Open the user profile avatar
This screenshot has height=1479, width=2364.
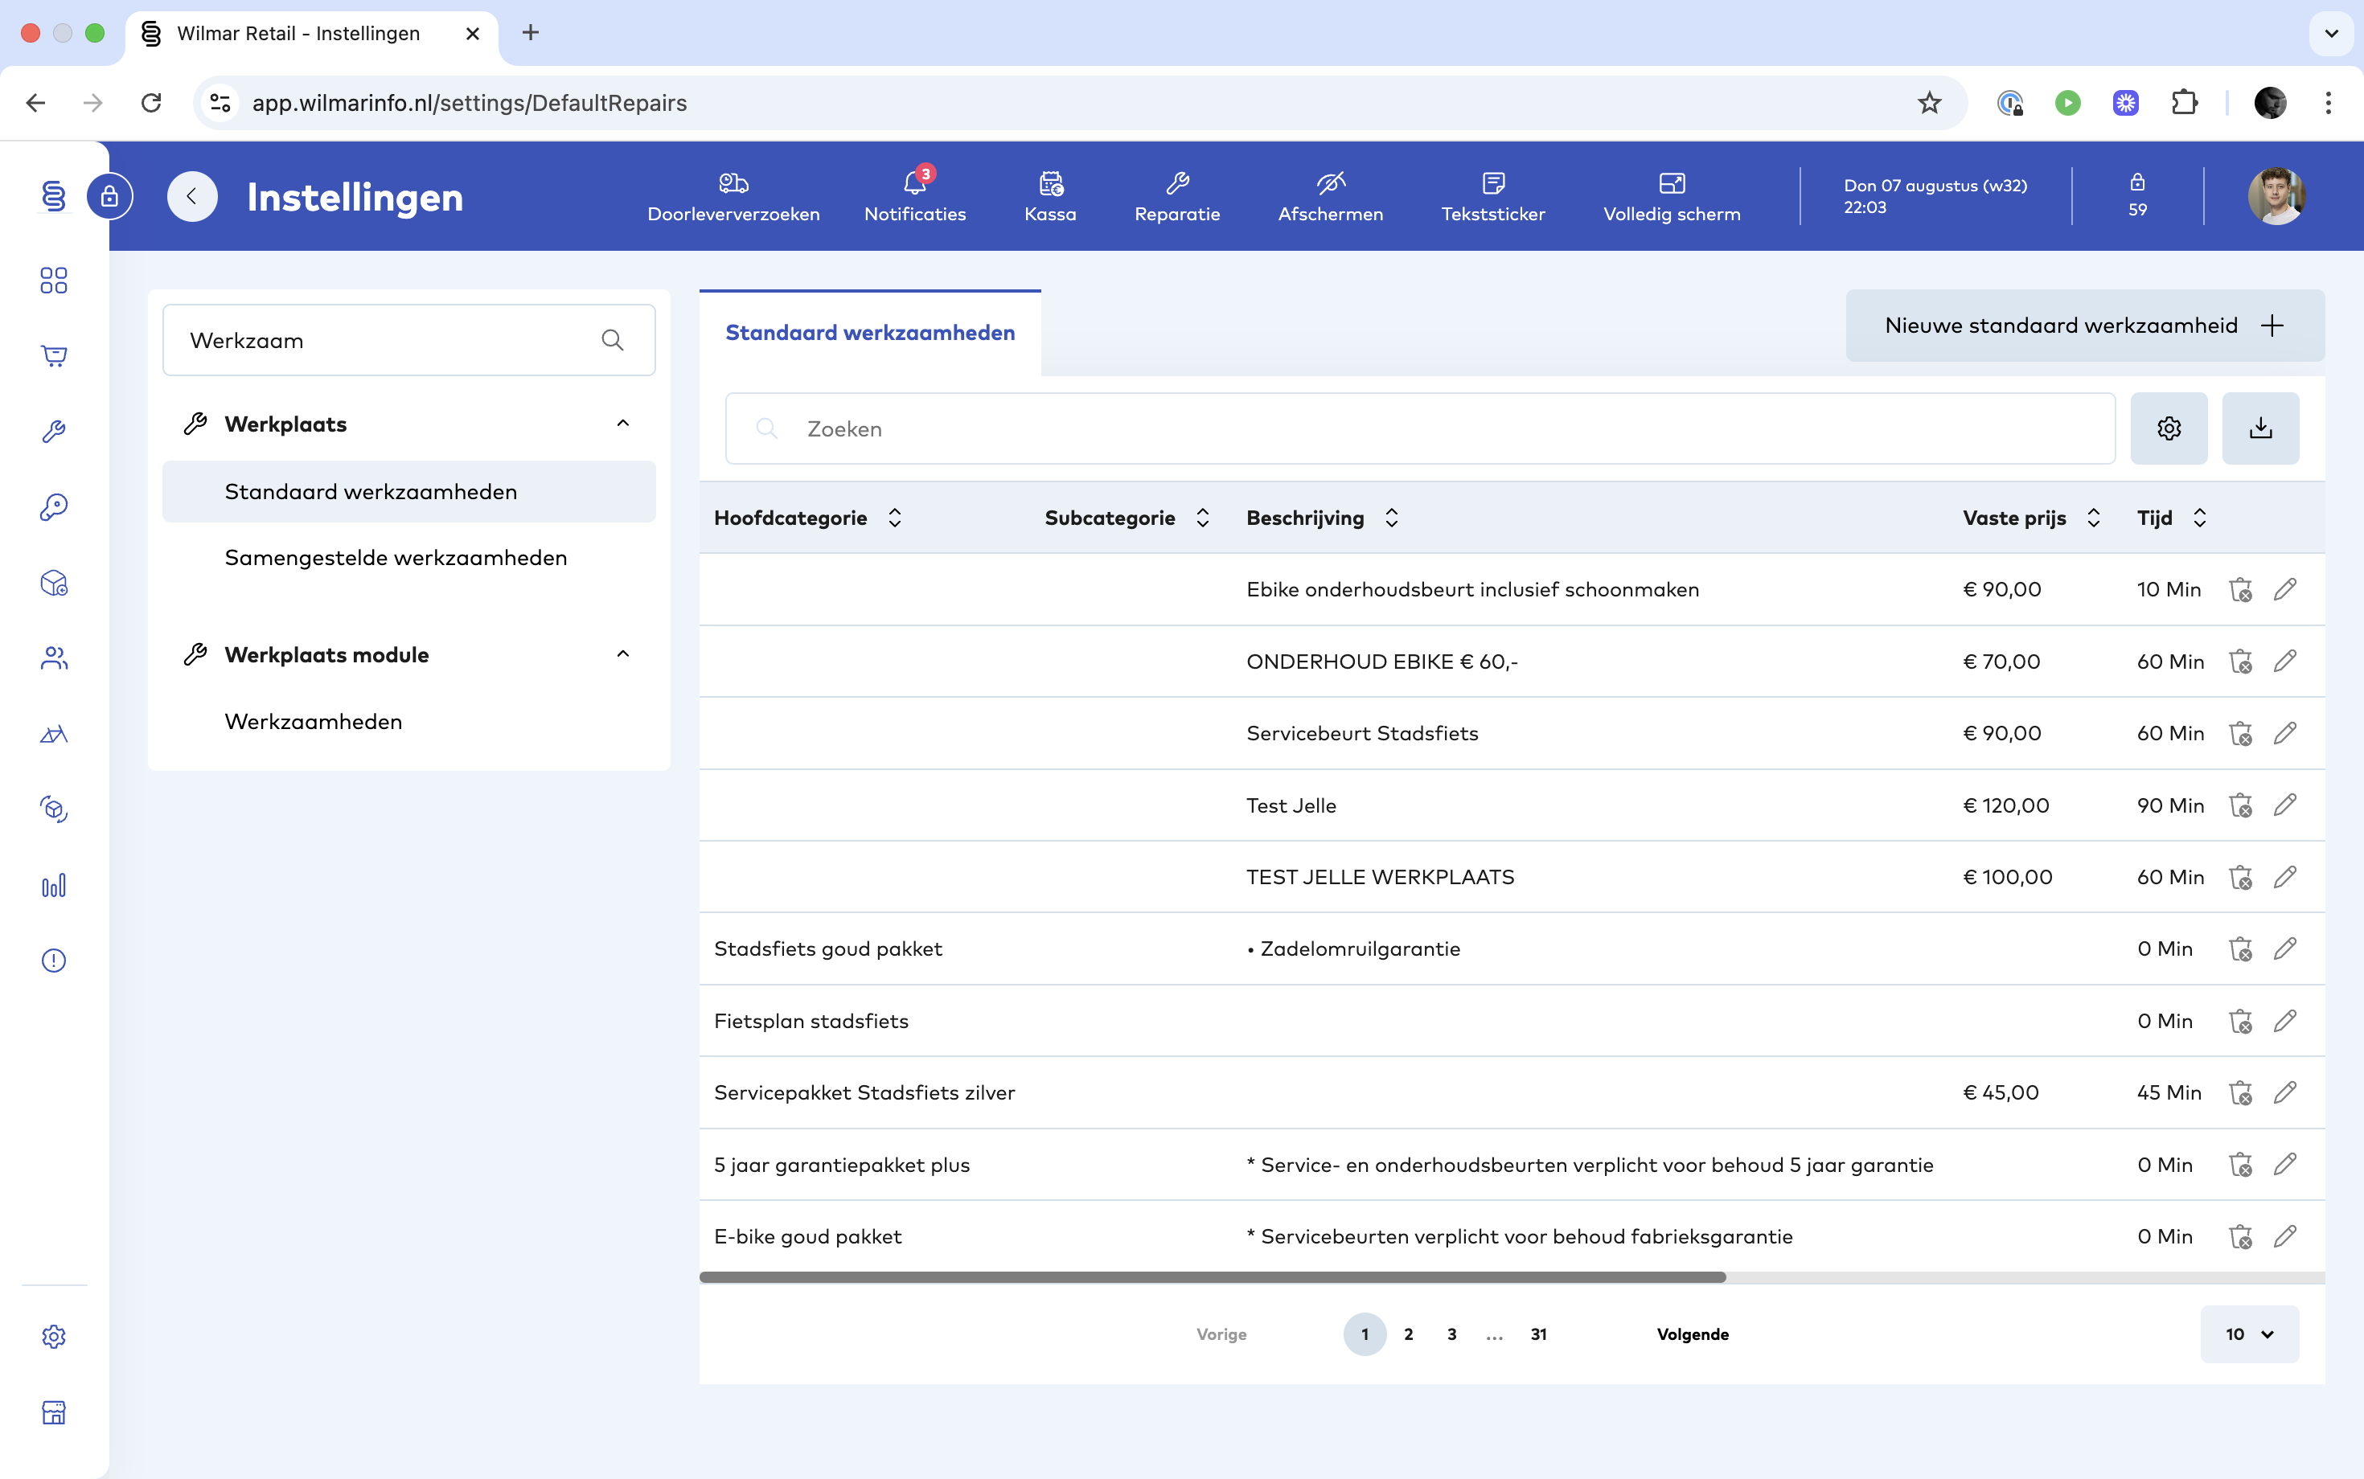[2276, 195]
